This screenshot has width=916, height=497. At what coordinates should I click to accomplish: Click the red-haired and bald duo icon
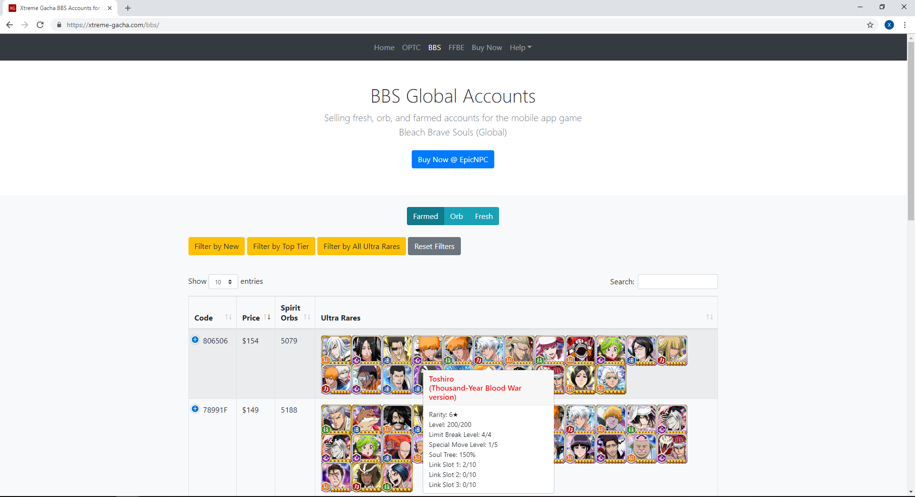click(397, 448)
